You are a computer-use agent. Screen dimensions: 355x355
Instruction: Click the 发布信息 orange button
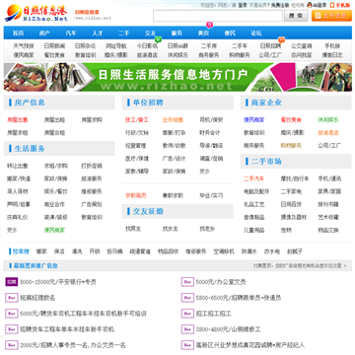point(331,16)
